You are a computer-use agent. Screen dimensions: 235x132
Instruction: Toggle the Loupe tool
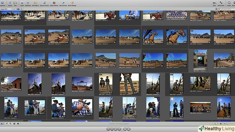229,3
